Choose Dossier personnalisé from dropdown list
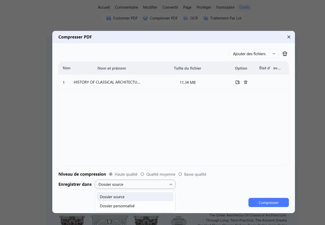This screenshot has height=225, width=325. [135, 206]
